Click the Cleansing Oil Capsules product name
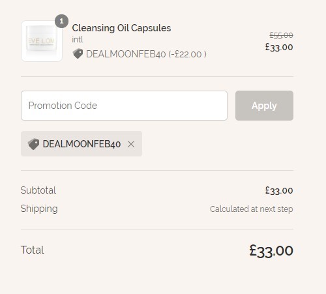Image resolution: width=326 pixels, height=294 pixels. tap(121, 28)
